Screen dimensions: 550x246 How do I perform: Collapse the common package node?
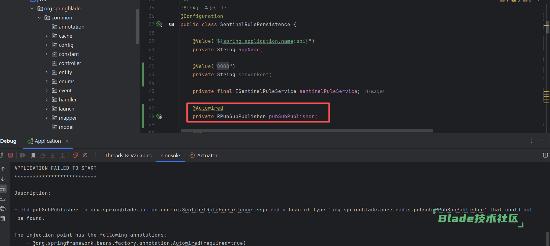click(x=39, y=18)
